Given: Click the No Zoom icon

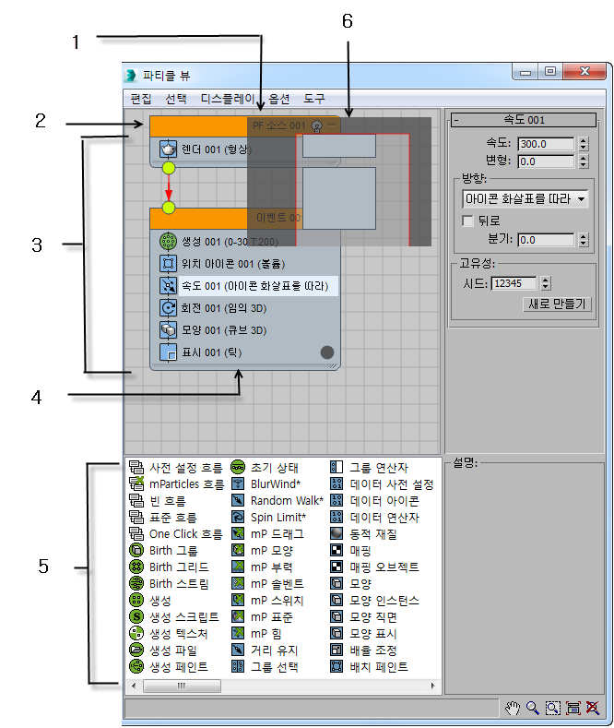Looking at the screenshot, I should 593,708.
